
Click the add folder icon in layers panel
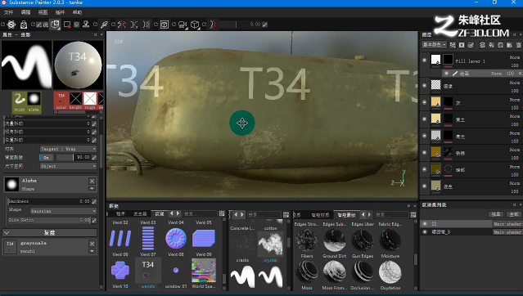coord(510,45)
